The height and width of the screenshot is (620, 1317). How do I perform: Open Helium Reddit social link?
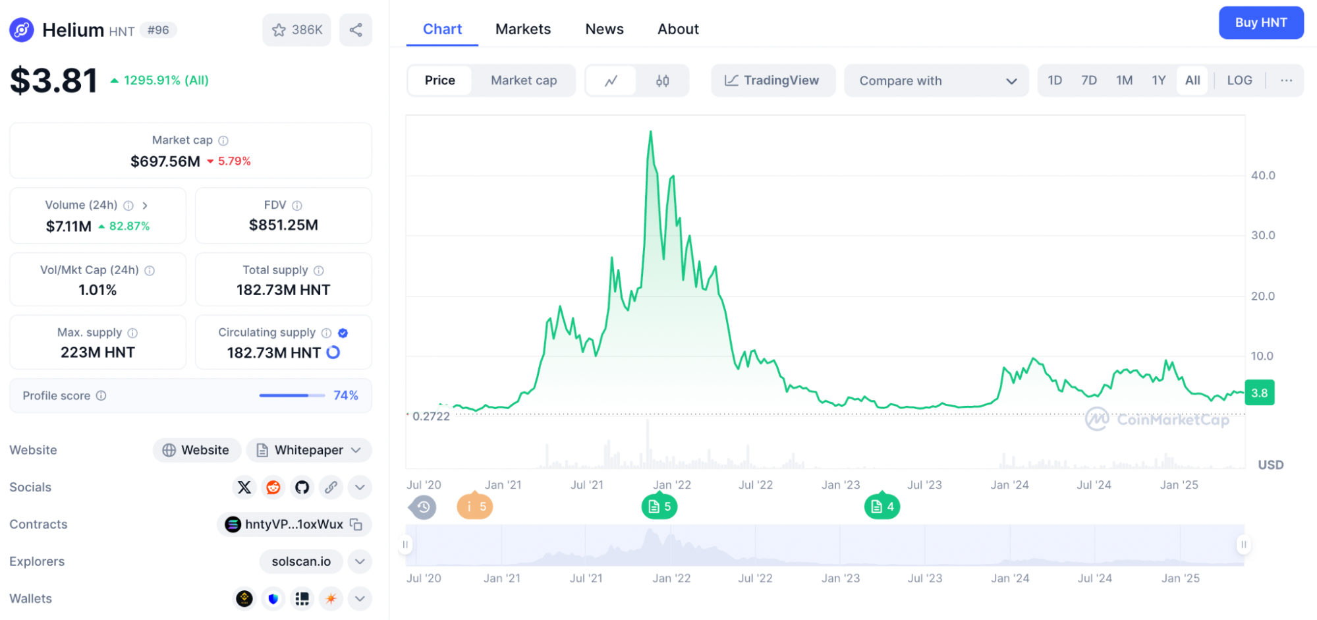pyautogui.click(x=273, y=487)
